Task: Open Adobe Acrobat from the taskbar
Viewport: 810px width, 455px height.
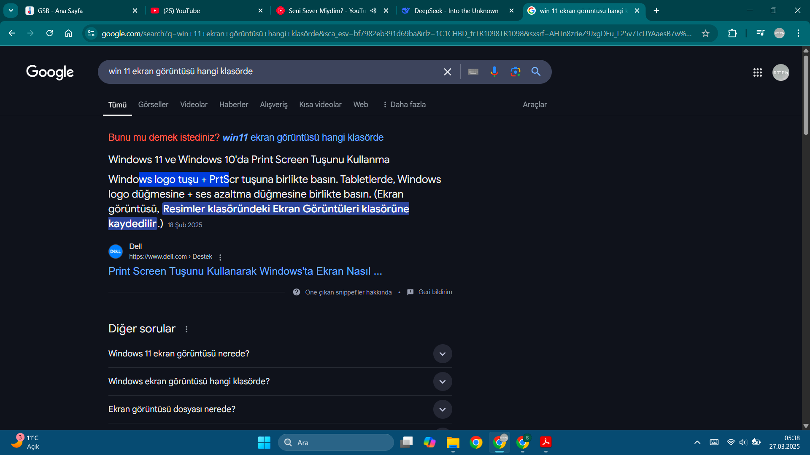Action: 545,442
